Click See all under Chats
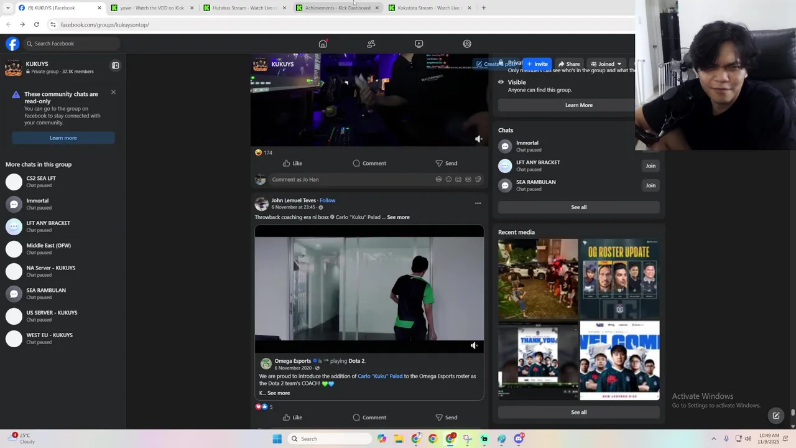The width and height of the screenshot is (796, 448). [x=578, y=207]
